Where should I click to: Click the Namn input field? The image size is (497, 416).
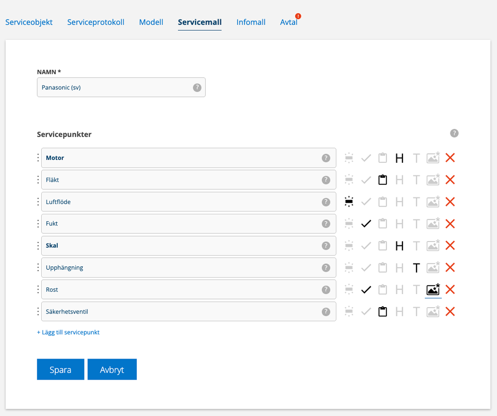[x=121, y=87]
